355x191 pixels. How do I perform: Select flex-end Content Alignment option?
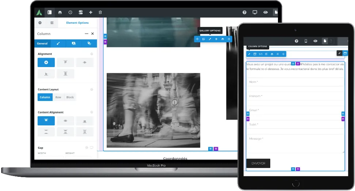point(85,121)
